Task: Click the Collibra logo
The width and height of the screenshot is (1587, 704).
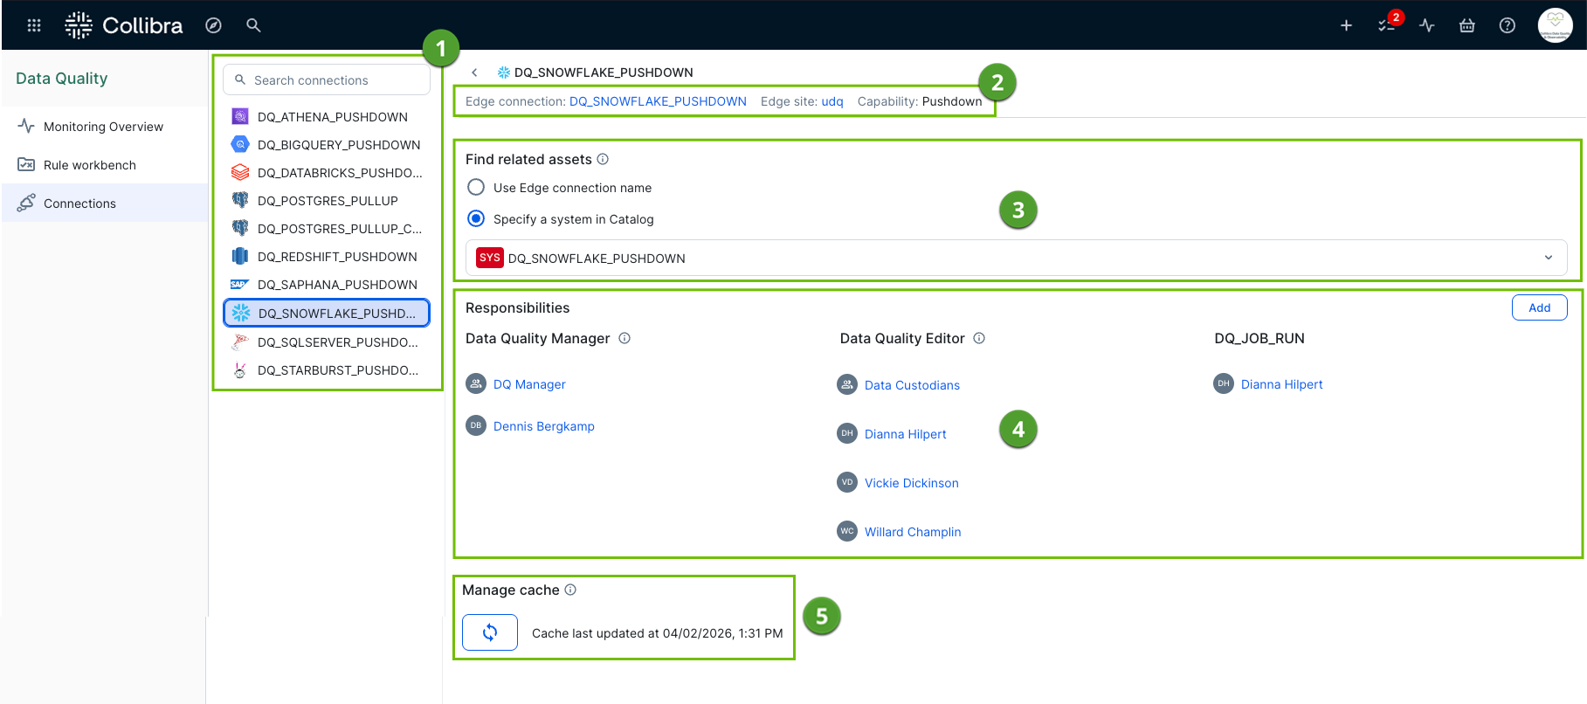Action: pyautogui.click(x=124, y=25)
